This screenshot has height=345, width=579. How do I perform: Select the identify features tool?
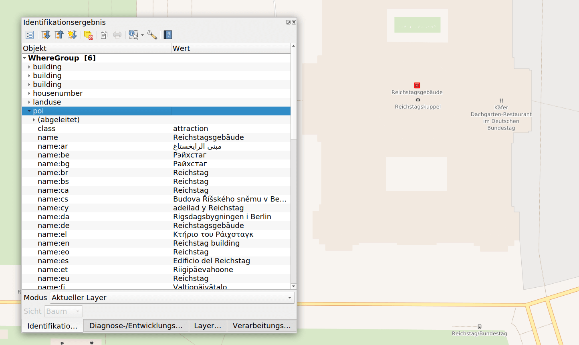click(x=133, y=35)
